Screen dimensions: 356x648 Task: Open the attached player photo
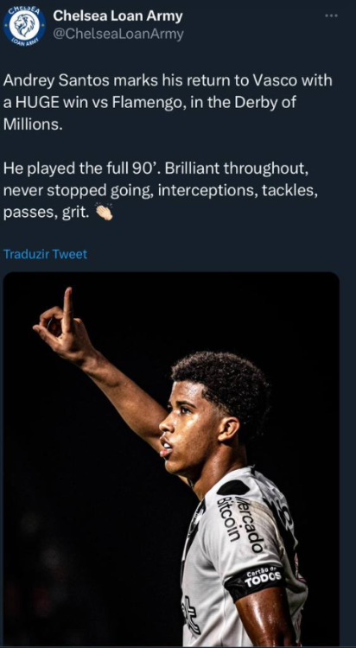171,459
